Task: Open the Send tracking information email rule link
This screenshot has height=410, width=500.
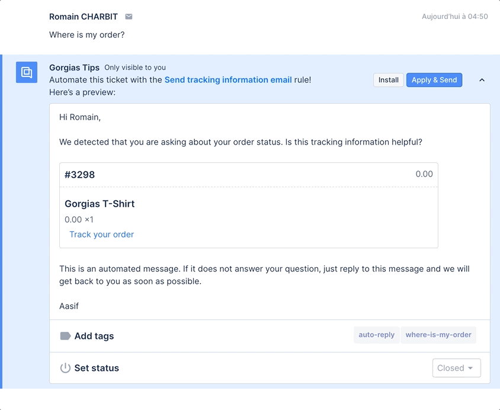Action: click(x=228, y=80)
